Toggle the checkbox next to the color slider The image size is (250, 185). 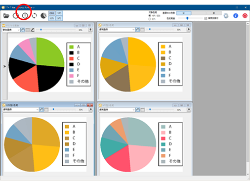pyautogui.click(x=206, y=18)
